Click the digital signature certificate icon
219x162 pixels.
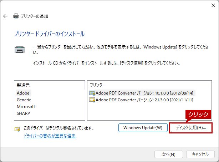click(x=17, y=129)
